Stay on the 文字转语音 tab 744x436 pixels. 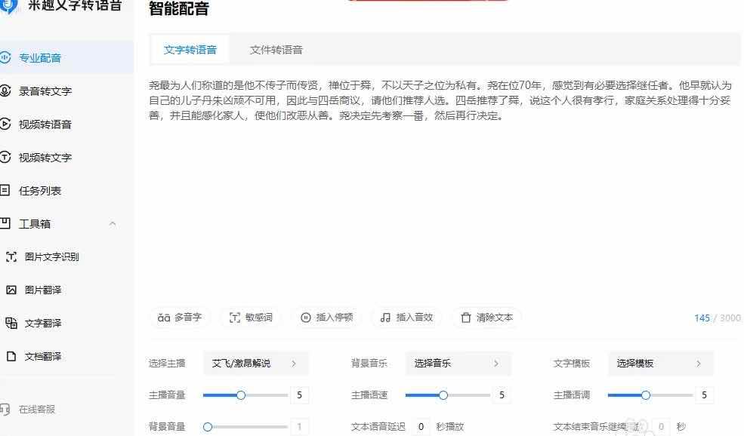click(190, 48)
